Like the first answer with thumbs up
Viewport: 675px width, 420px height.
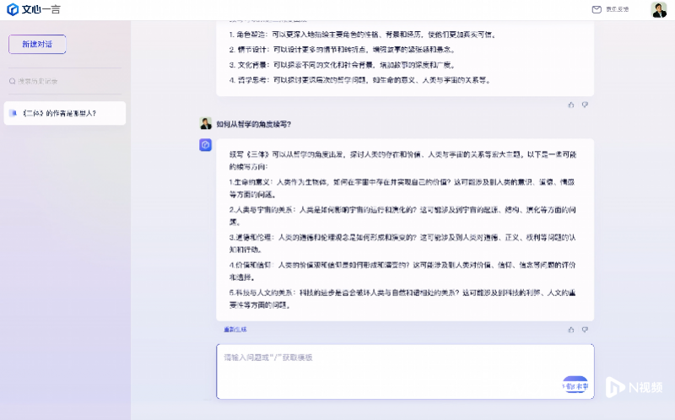571,105
